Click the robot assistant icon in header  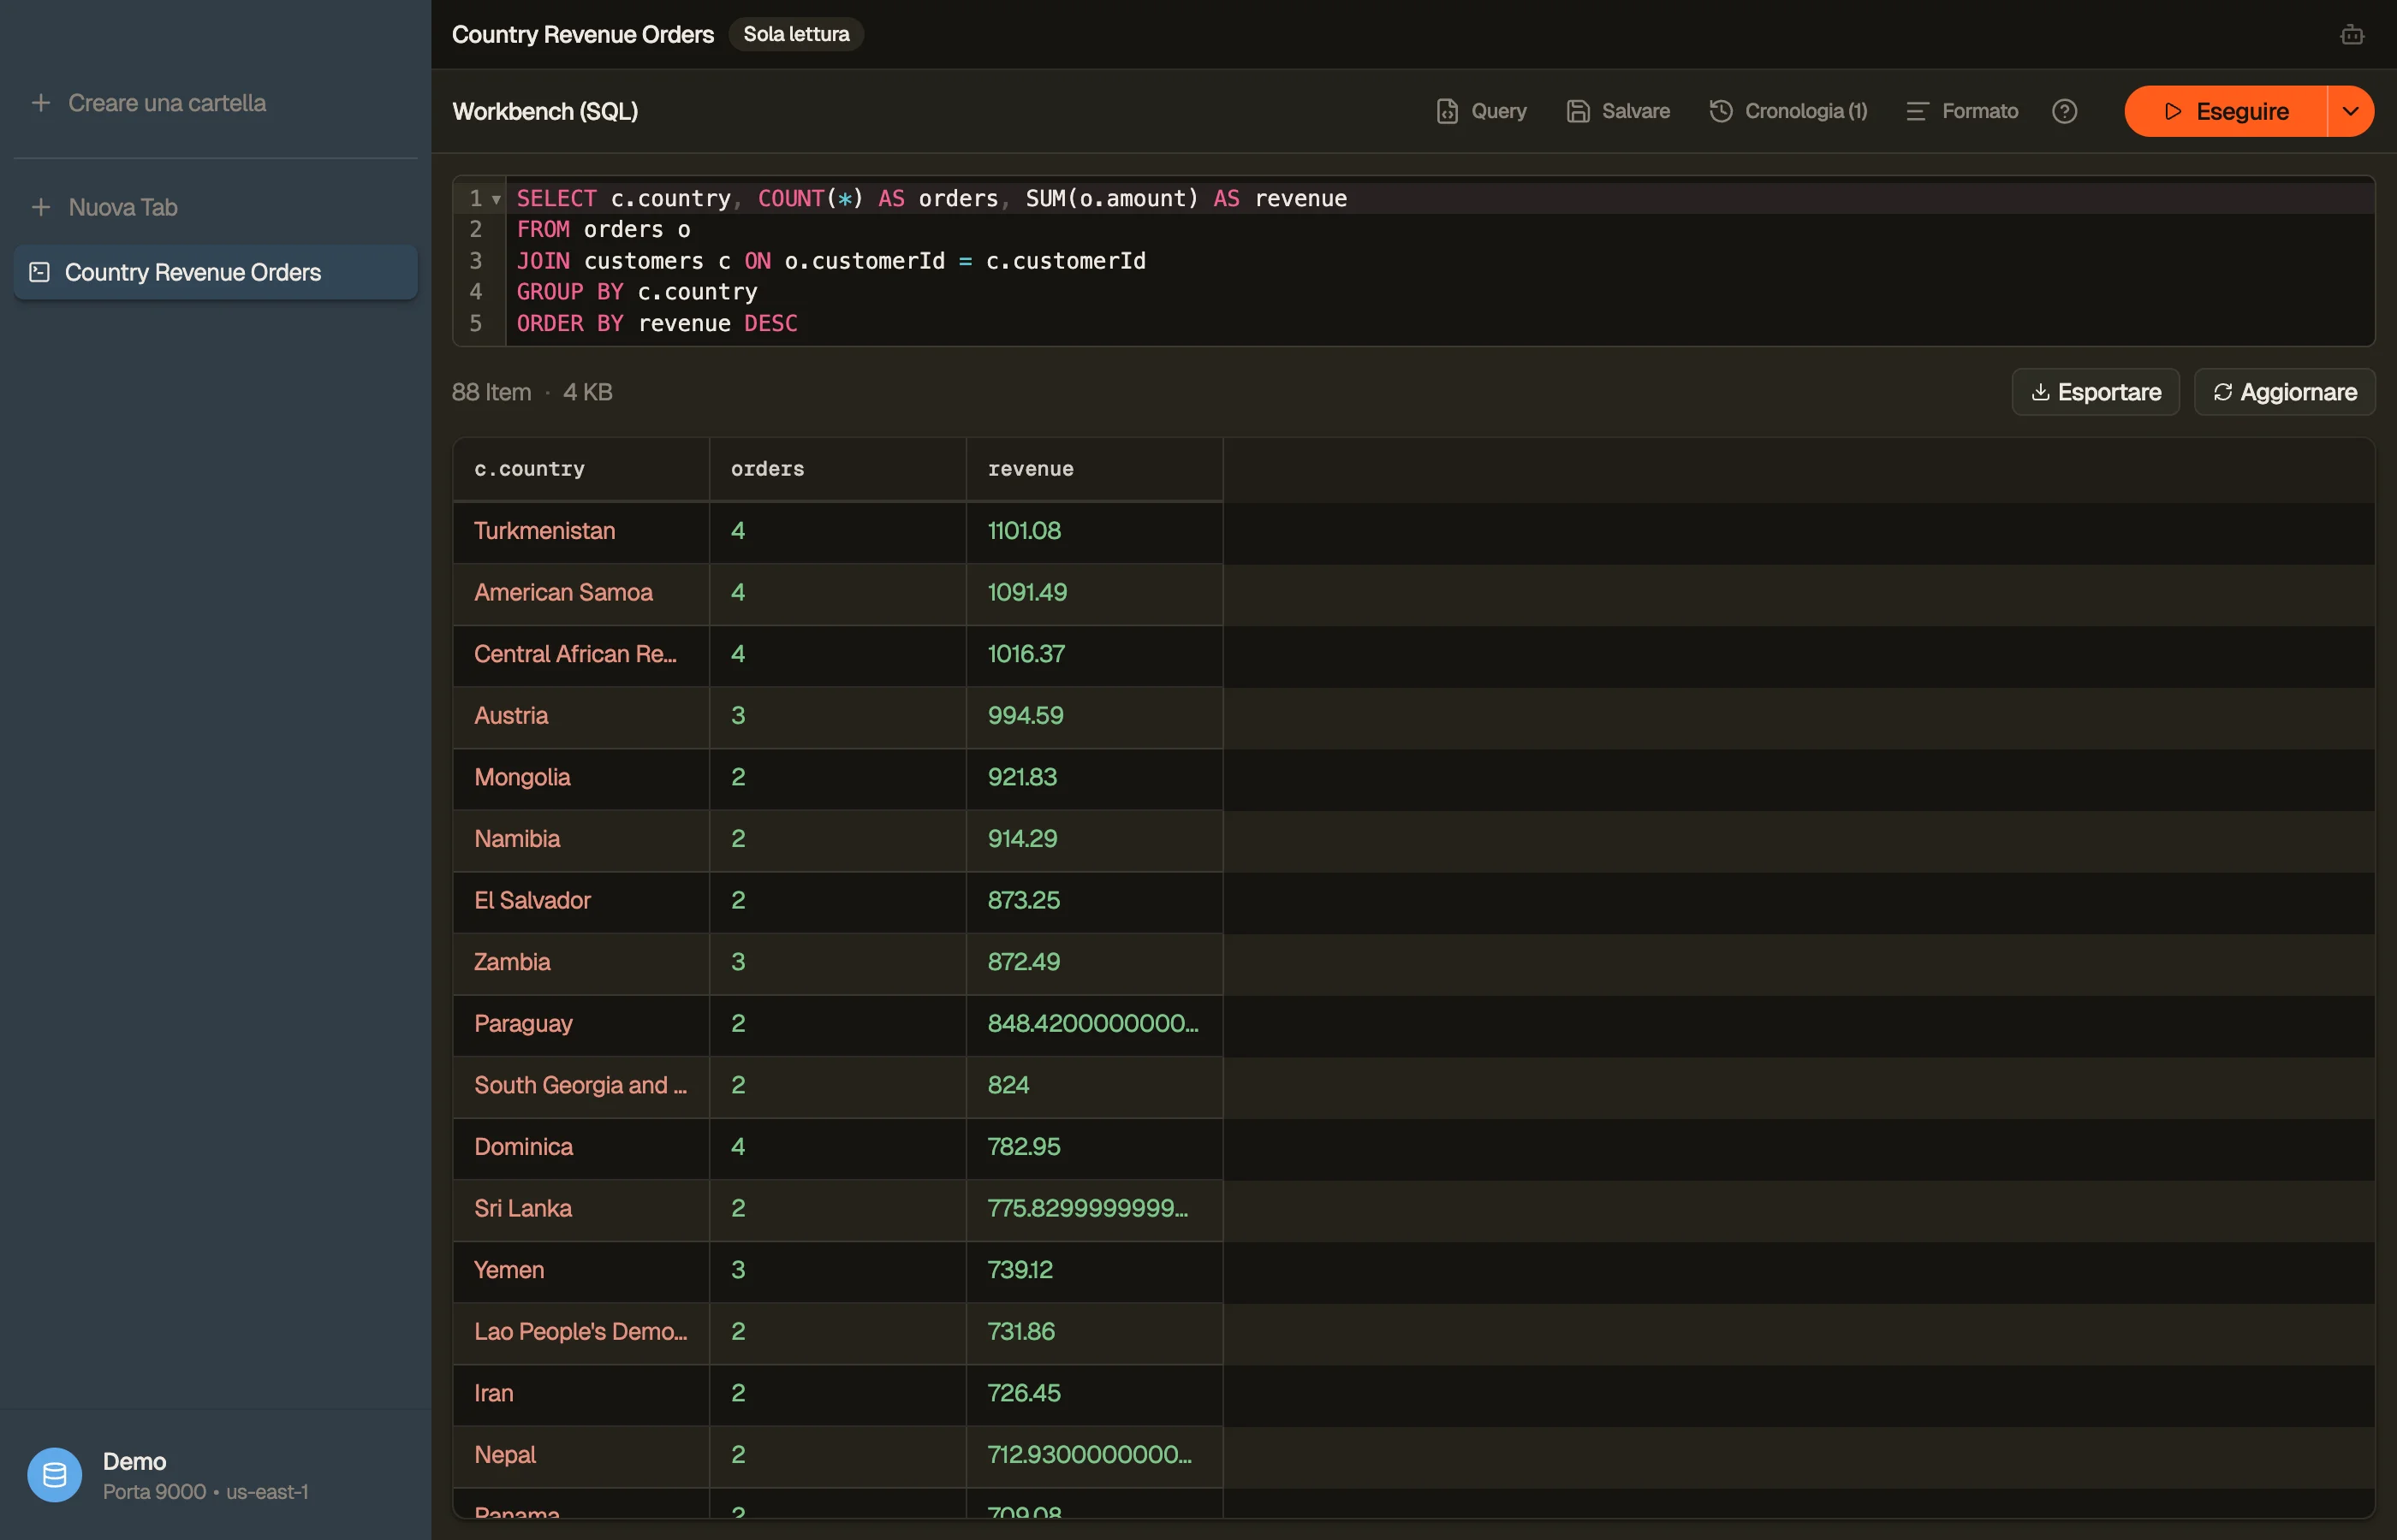2352,35
